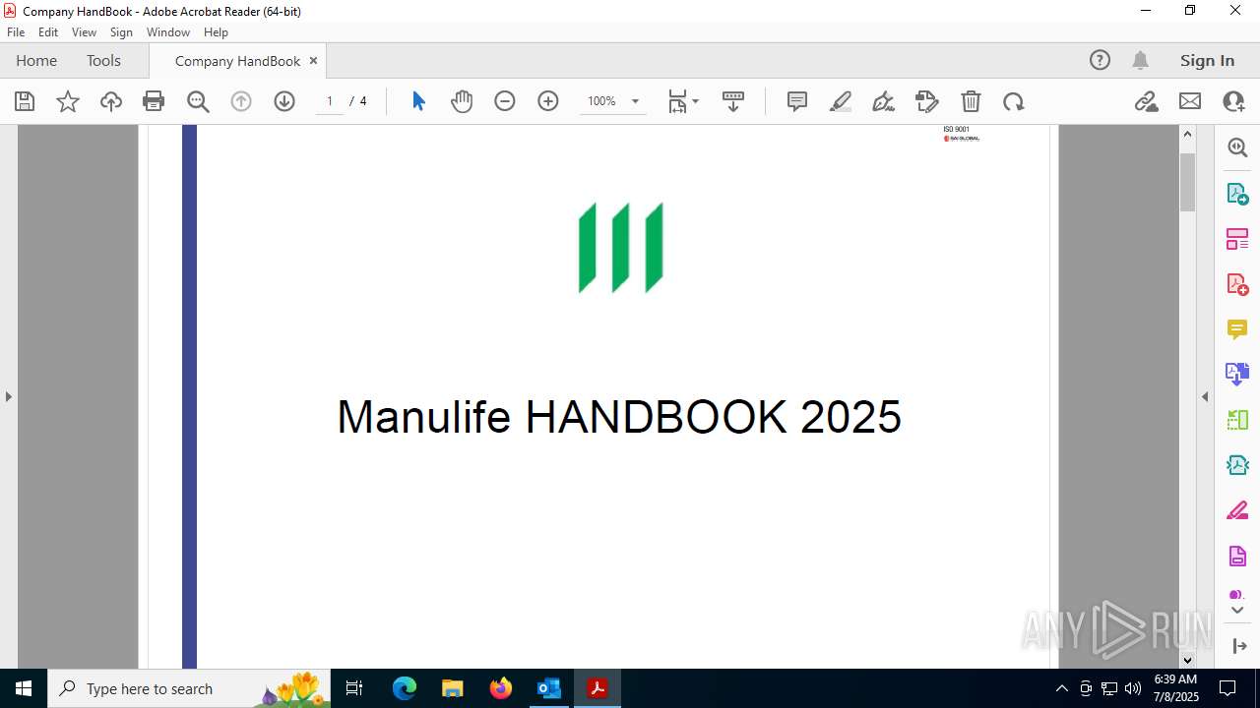
Task: Go to the previous page arrow
Action: [x=241, y=101]
